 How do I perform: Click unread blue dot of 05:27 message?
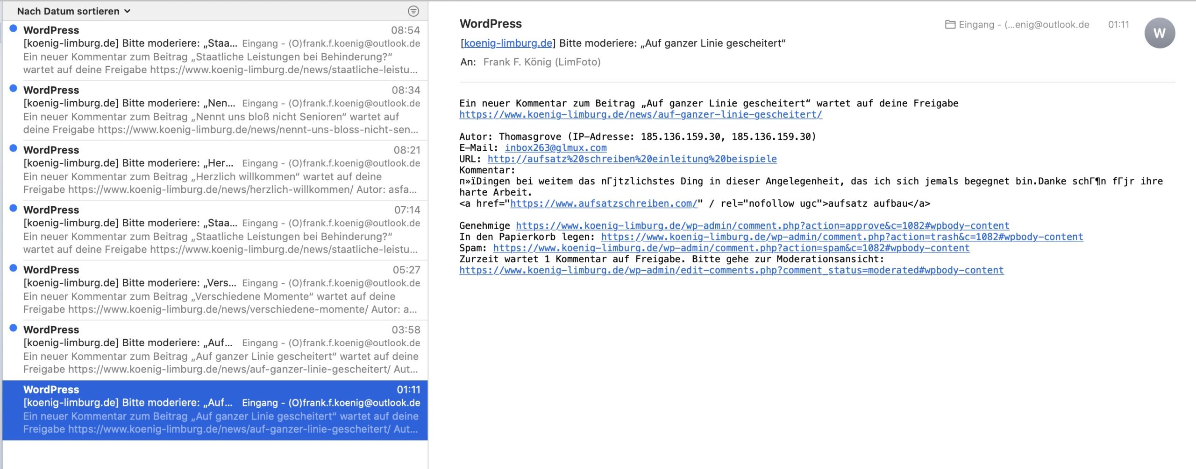click(14, 268)
